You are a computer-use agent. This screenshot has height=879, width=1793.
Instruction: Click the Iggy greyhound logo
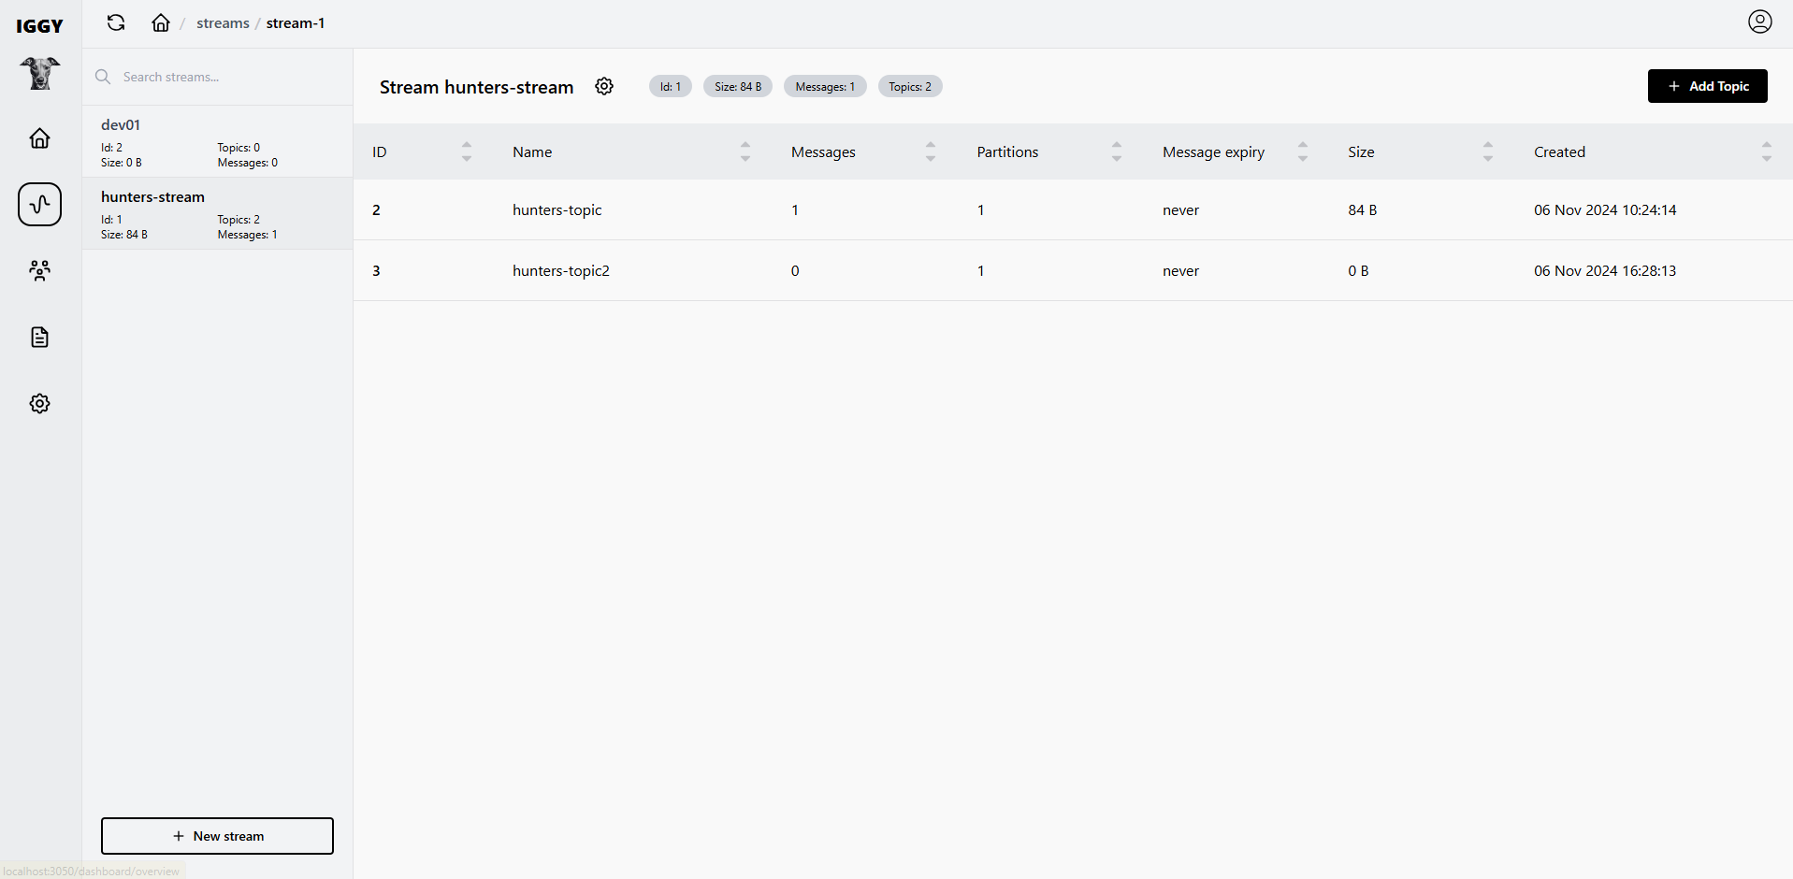point(40,73)
